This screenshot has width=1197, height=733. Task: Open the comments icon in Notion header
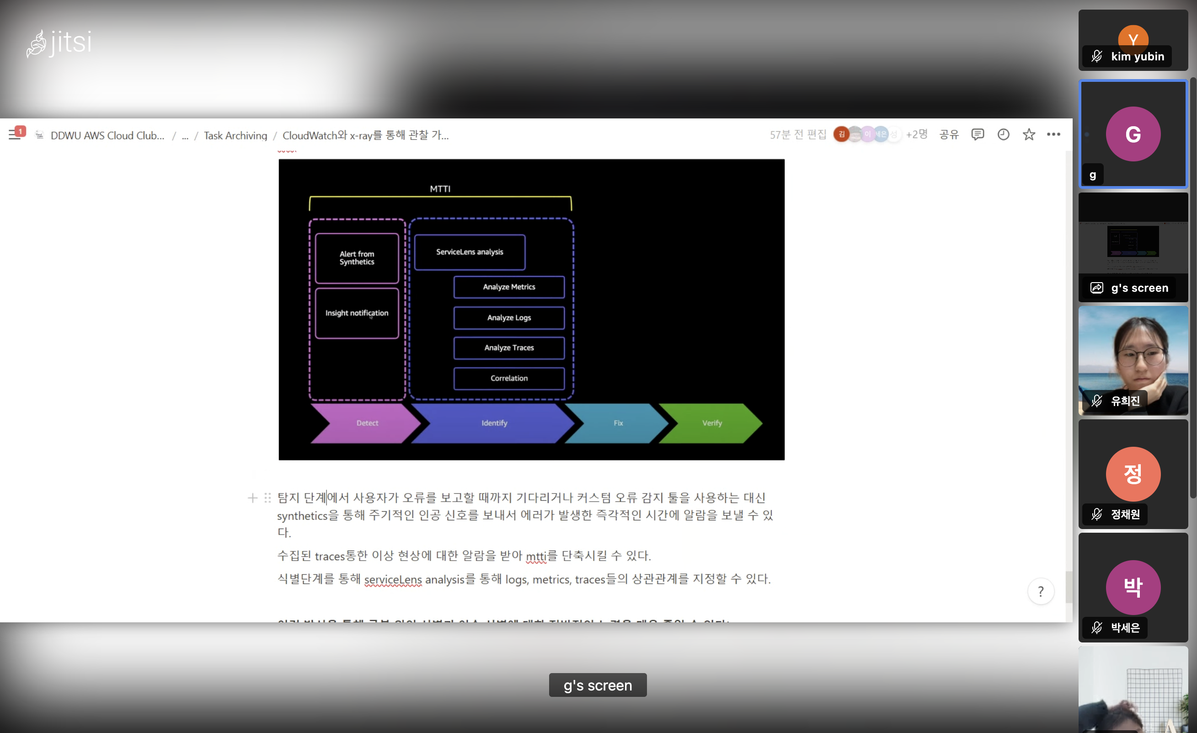[x=978, y=134]
